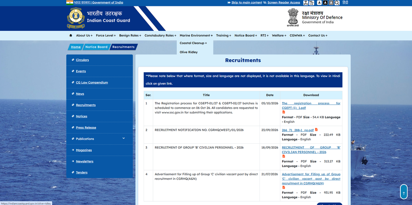Viewport: 412px width, 205px height.
Task: Open Screen Reader Access link
Action: point(284,3)
